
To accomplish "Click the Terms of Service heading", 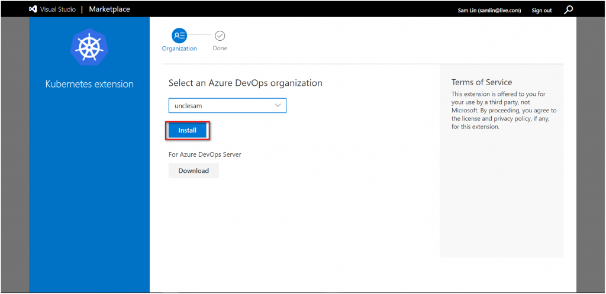I will (482, 82).
